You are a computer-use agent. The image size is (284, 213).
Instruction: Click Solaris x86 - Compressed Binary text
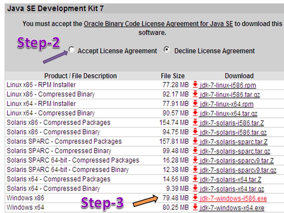(53, 132)
